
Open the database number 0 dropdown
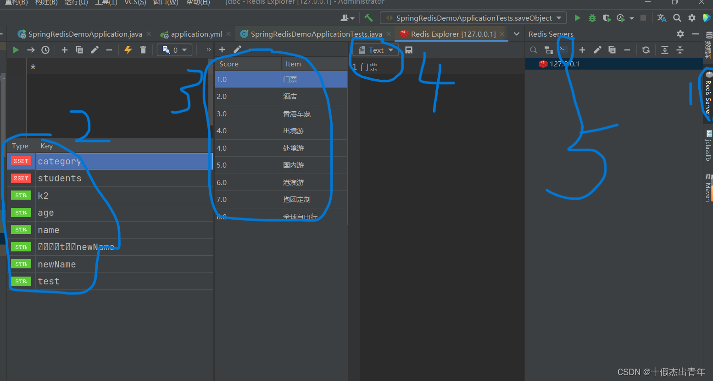click(175, 50)
